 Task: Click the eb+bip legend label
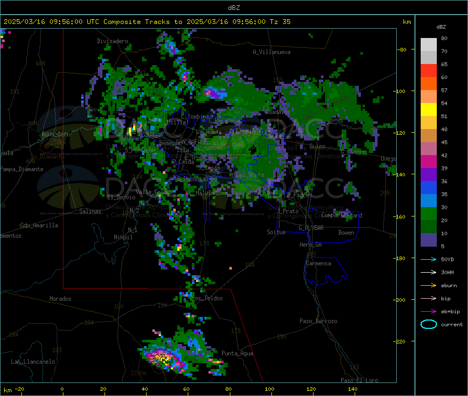pyautogui.click(x=450, y=312)
